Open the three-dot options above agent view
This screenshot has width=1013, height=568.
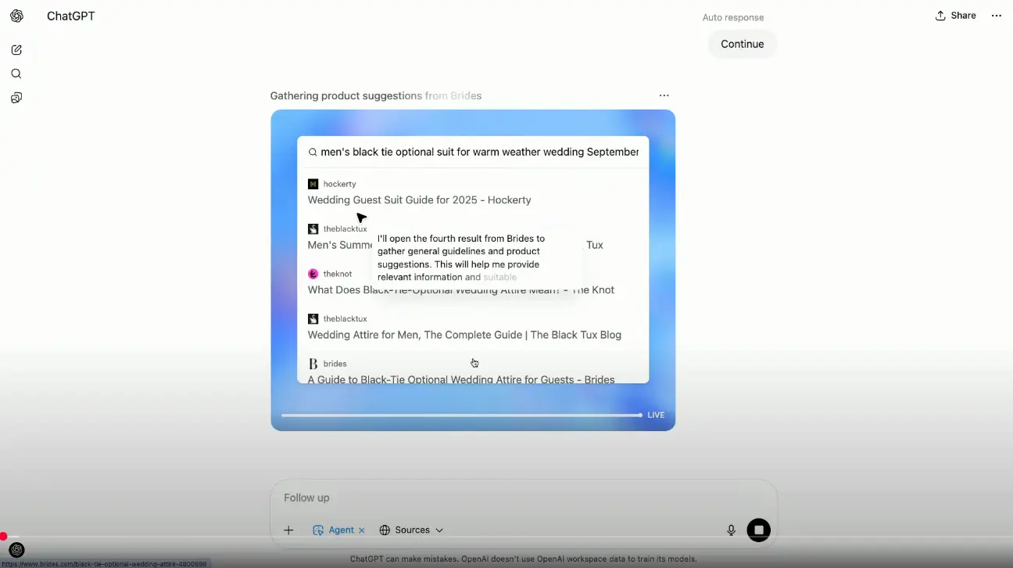coord(664,95)
